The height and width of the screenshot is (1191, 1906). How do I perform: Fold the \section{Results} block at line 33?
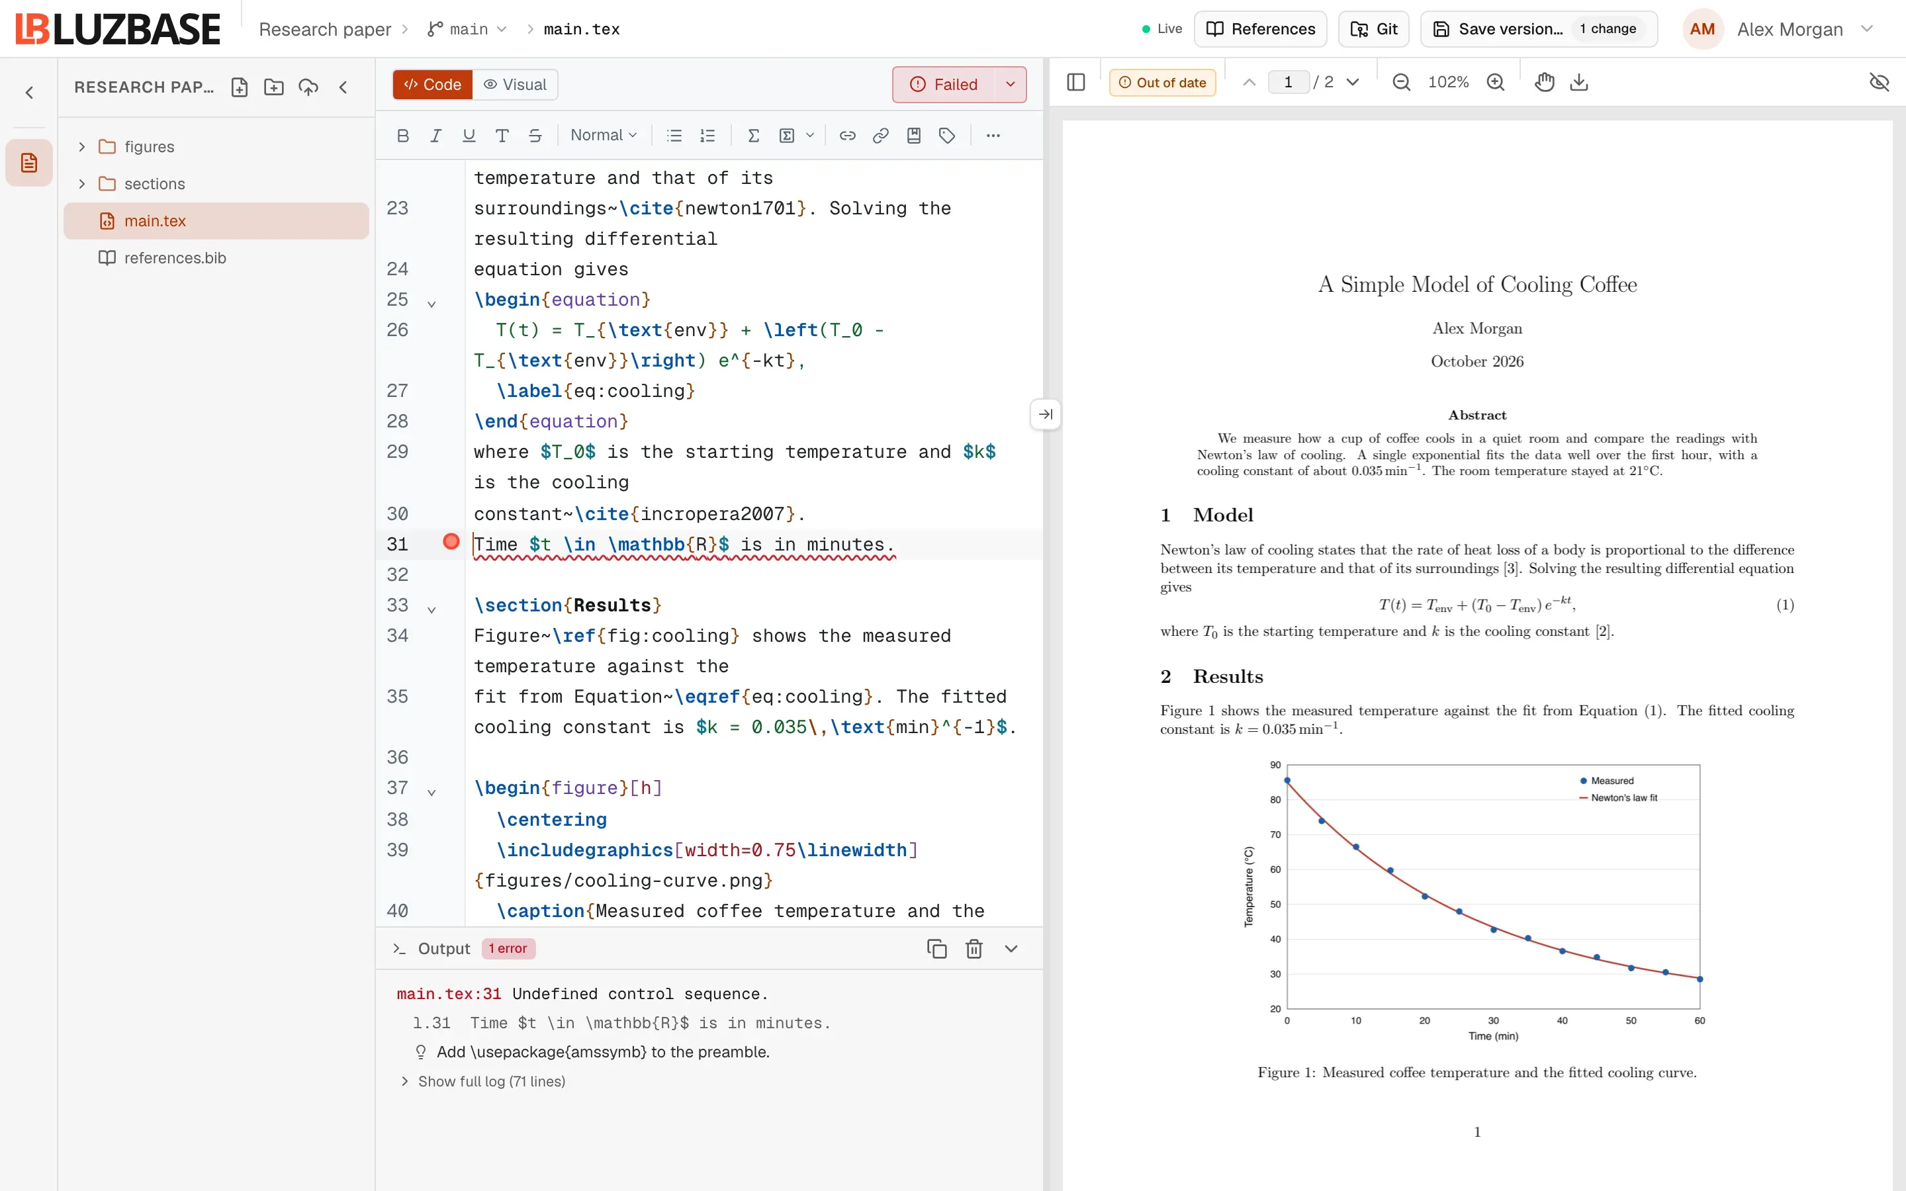tap(431, 609)
